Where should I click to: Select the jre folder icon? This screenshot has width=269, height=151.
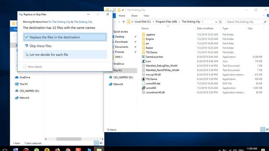point(143,43)
